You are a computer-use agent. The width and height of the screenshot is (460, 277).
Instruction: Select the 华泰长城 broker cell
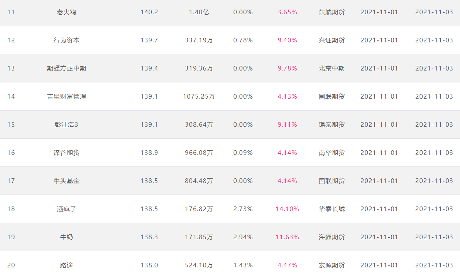point(331,209)
